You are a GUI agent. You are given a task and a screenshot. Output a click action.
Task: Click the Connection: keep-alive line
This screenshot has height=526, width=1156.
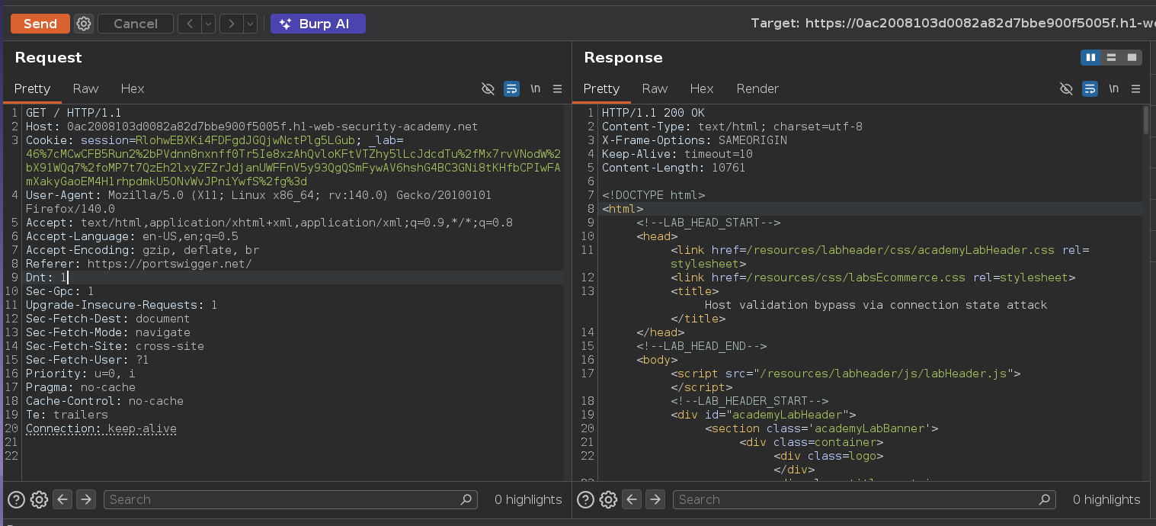pos(101,428)
